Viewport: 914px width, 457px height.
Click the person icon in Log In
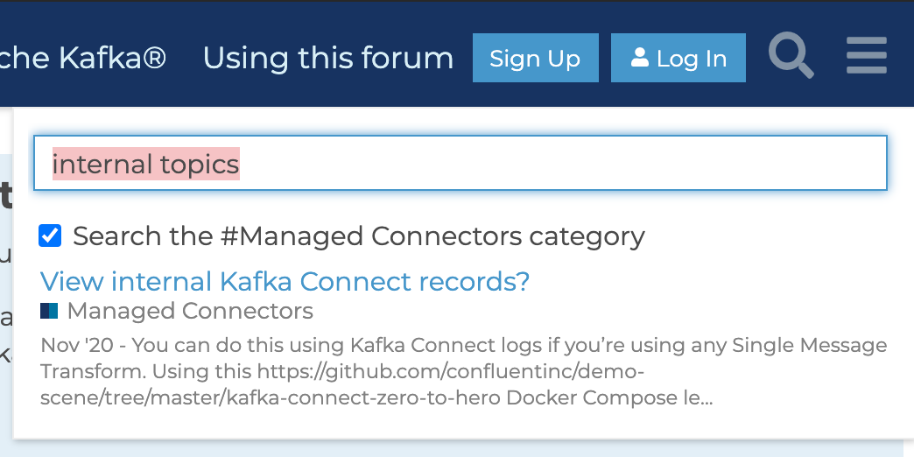[x=639, y=58]
